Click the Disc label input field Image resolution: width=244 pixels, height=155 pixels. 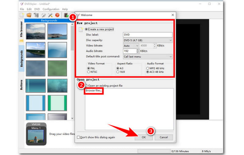tap(148, 35)
